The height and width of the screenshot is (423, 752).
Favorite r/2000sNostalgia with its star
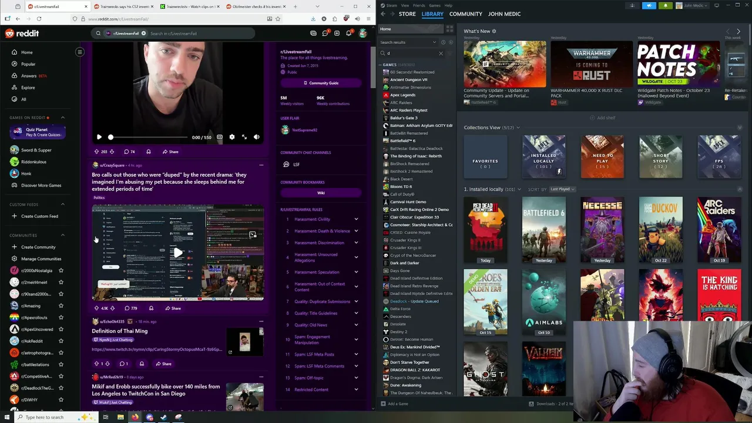click(61, 270)
